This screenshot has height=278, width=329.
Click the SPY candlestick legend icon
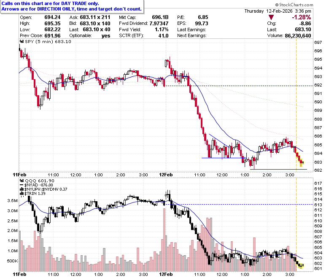(22, 41)
